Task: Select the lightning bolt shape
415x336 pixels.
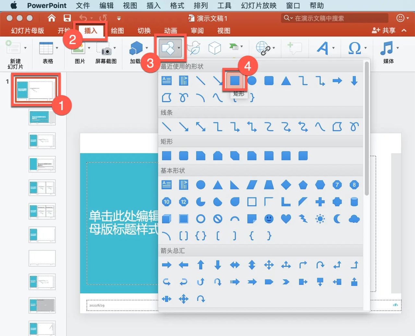Action: (303, 219)
